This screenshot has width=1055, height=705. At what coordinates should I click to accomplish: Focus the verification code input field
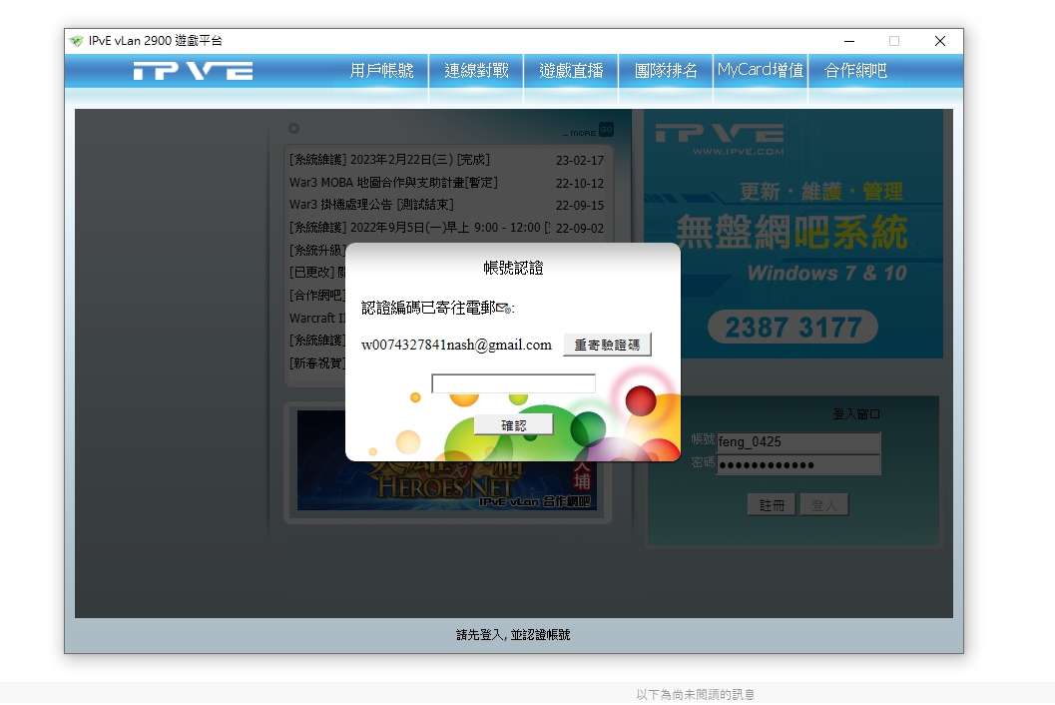(x=513, y=383)
